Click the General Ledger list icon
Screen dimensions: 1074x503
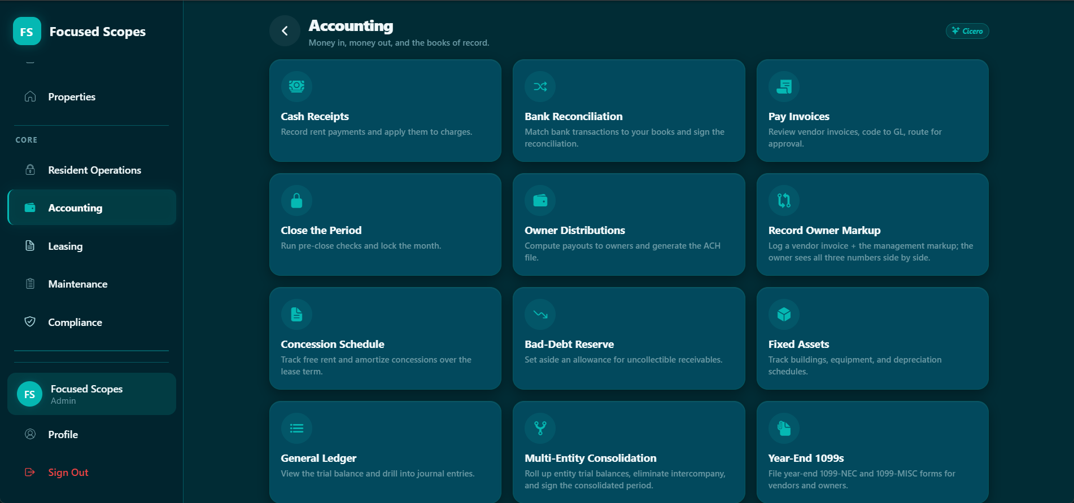click(296, 428)
